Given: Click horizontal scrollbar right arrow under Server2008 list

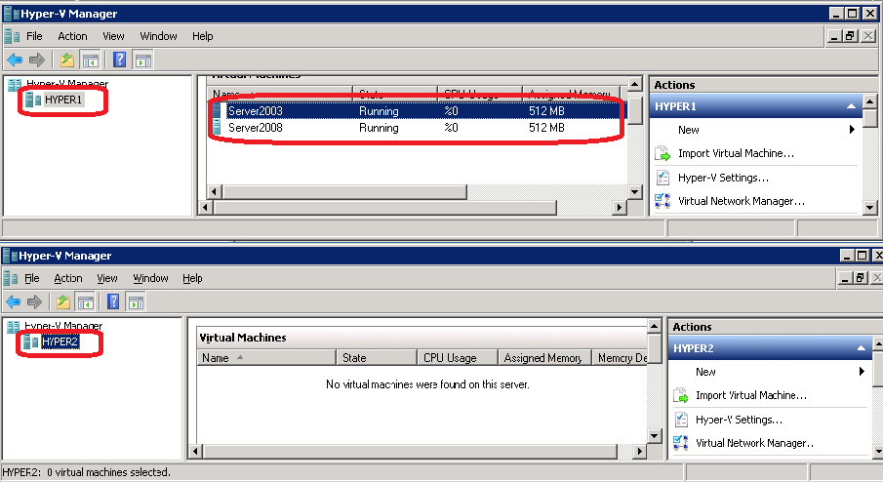Looking at the screenshot, I should [x=618, y=207].
